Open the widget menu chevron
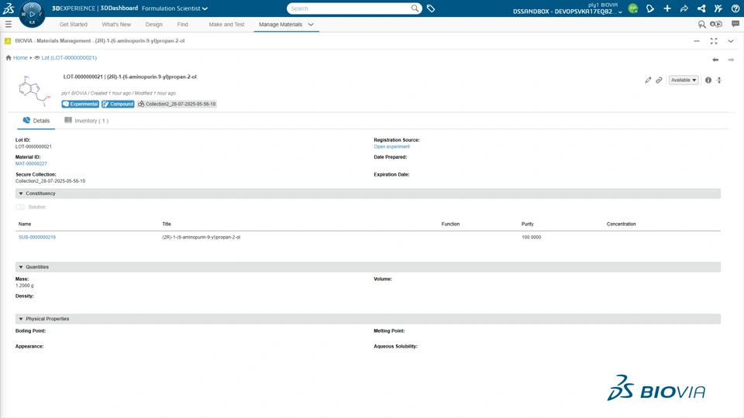This screenshot has height=418, width=744. tap(731, 41)
